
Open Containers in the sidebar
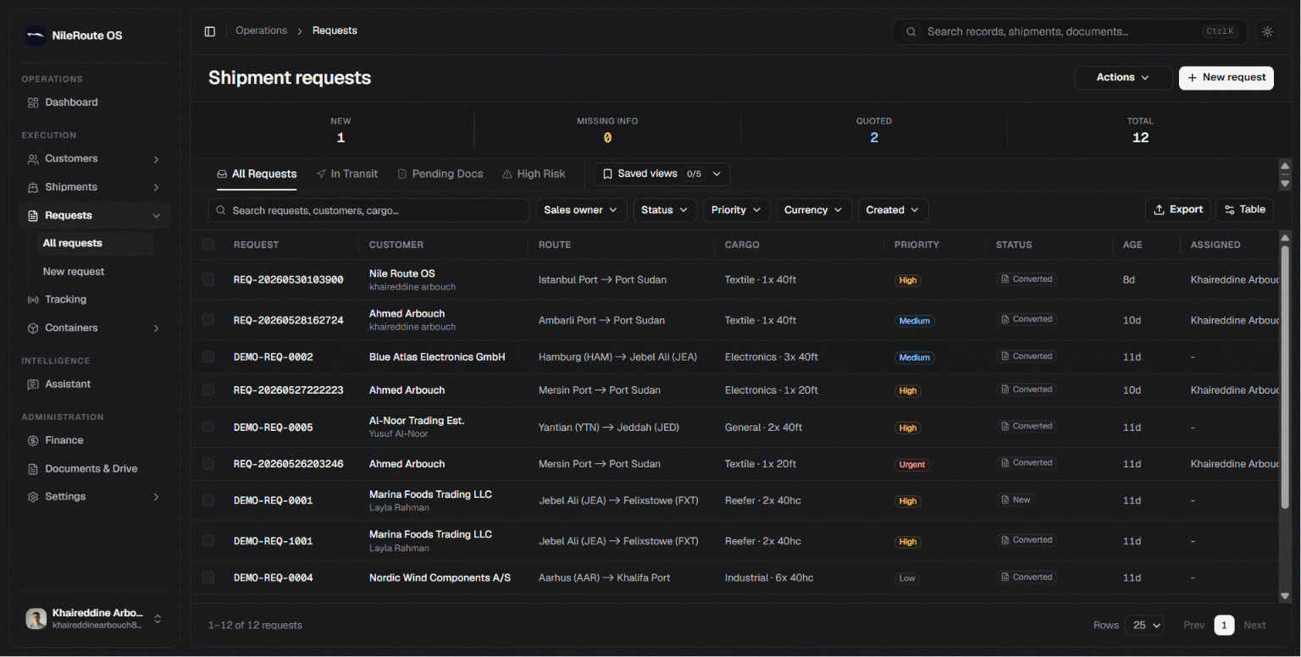[95, 328]
